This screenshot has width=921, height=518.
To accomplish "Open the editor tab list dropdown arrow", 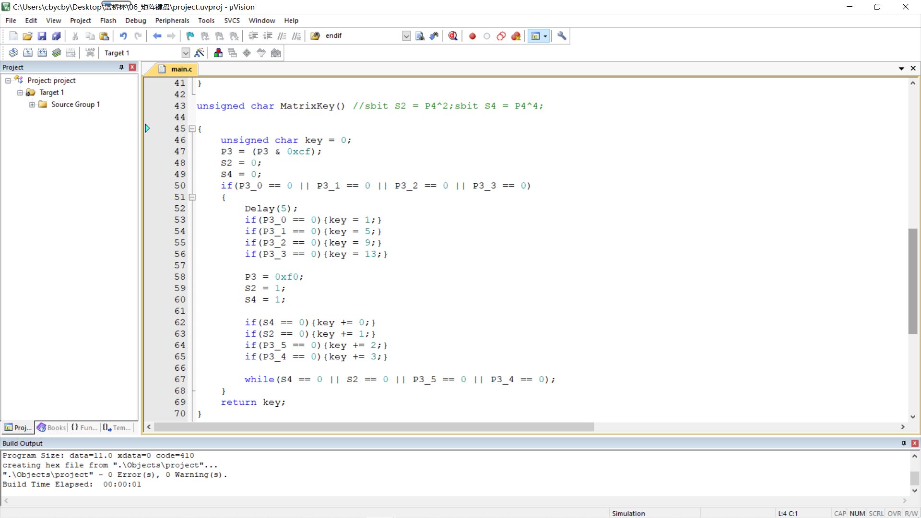I will [901, 69].
